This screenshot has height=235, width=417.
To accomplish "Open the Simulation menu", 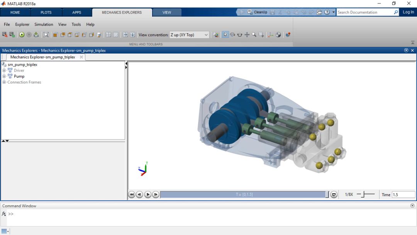I will 44,24.
